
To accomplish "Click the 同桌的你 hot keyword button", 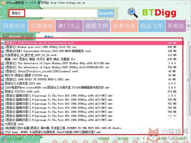I will (x=14, y=26).
